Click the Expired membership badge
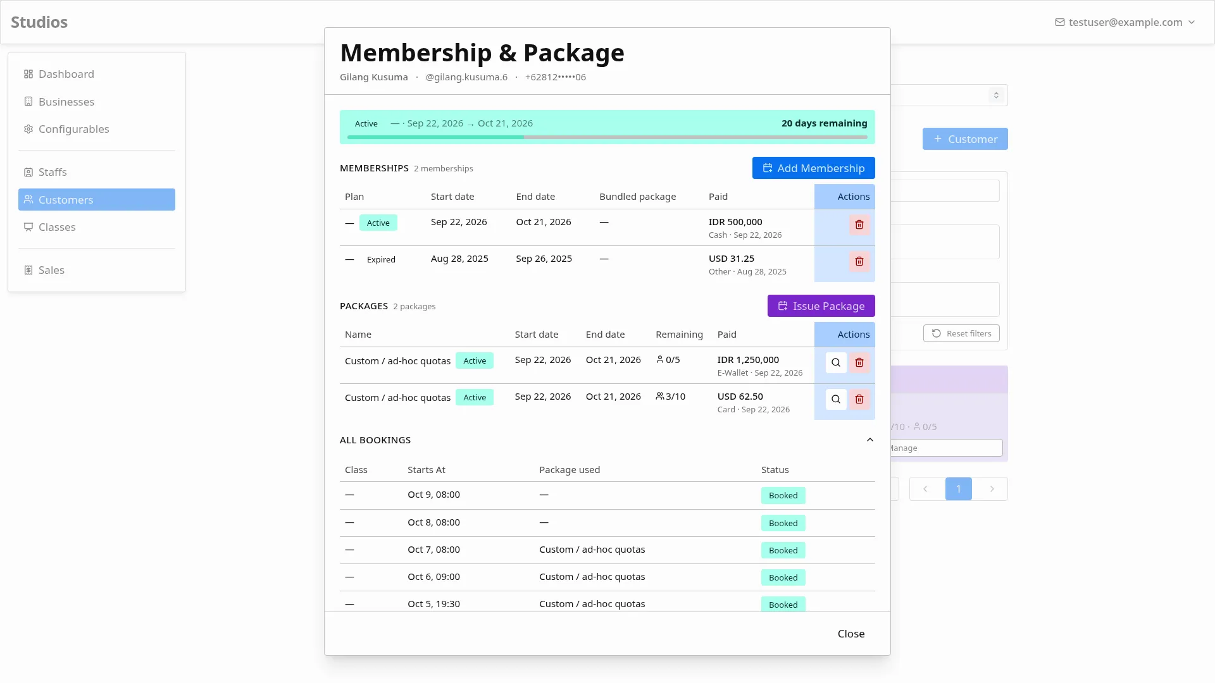Image resolution: width=1215 pixels, height=683 pixels. (x=381, y=259)
